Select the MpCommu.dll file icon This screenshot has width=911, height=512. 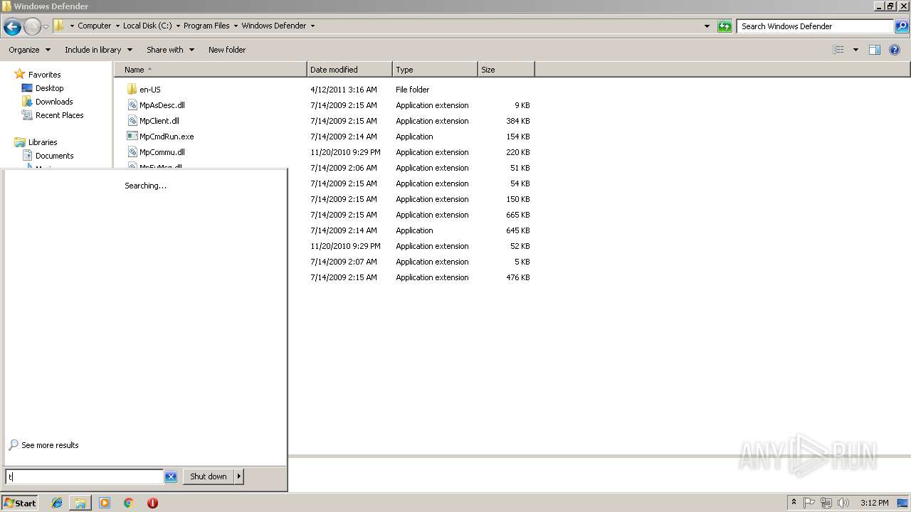coord(132,152)
